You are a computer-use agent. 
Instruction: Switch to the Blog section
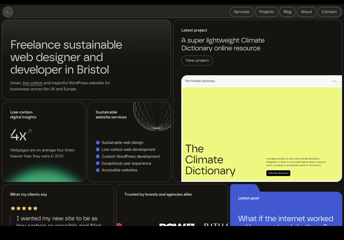click(287, 12)
